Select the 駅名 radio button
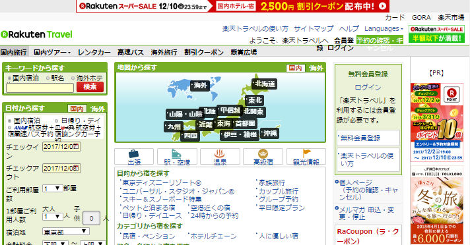This screenshot has height=245, width=470. [48, 78]
